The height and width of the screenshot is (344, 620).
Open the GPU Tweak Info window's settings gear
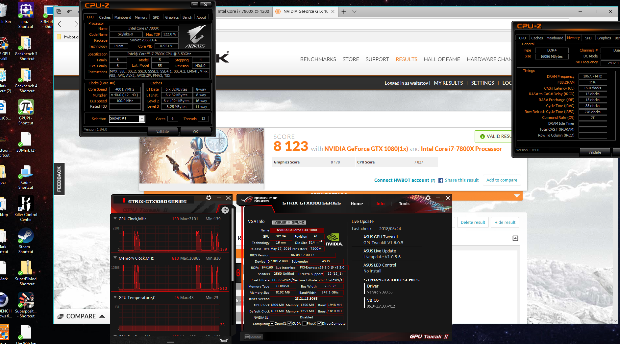[x=428, y=198]
